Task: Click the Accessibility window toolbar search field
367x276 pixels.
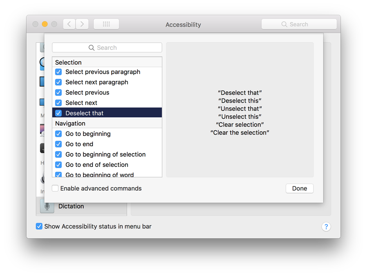Action: (x=299, y=24)
